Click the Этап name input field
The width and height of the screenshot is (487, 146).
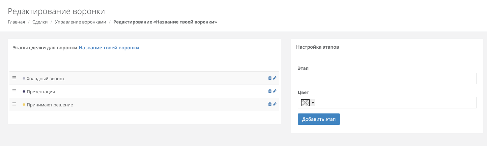387,79
